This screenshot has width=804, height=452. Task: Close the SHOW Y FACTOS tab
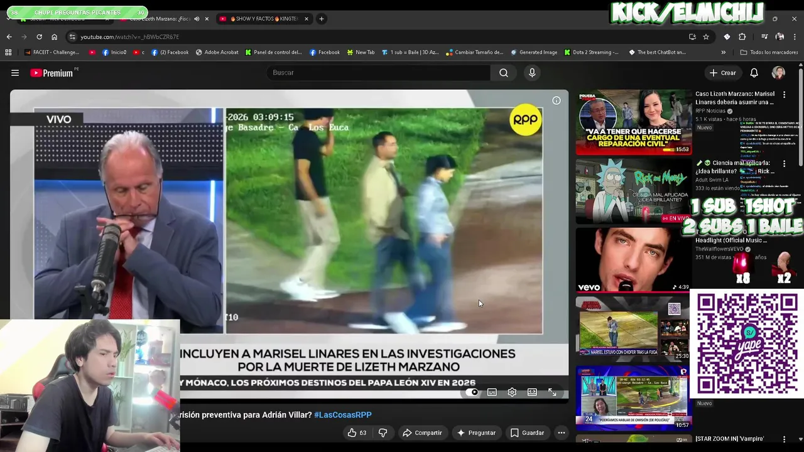(307, 19)
